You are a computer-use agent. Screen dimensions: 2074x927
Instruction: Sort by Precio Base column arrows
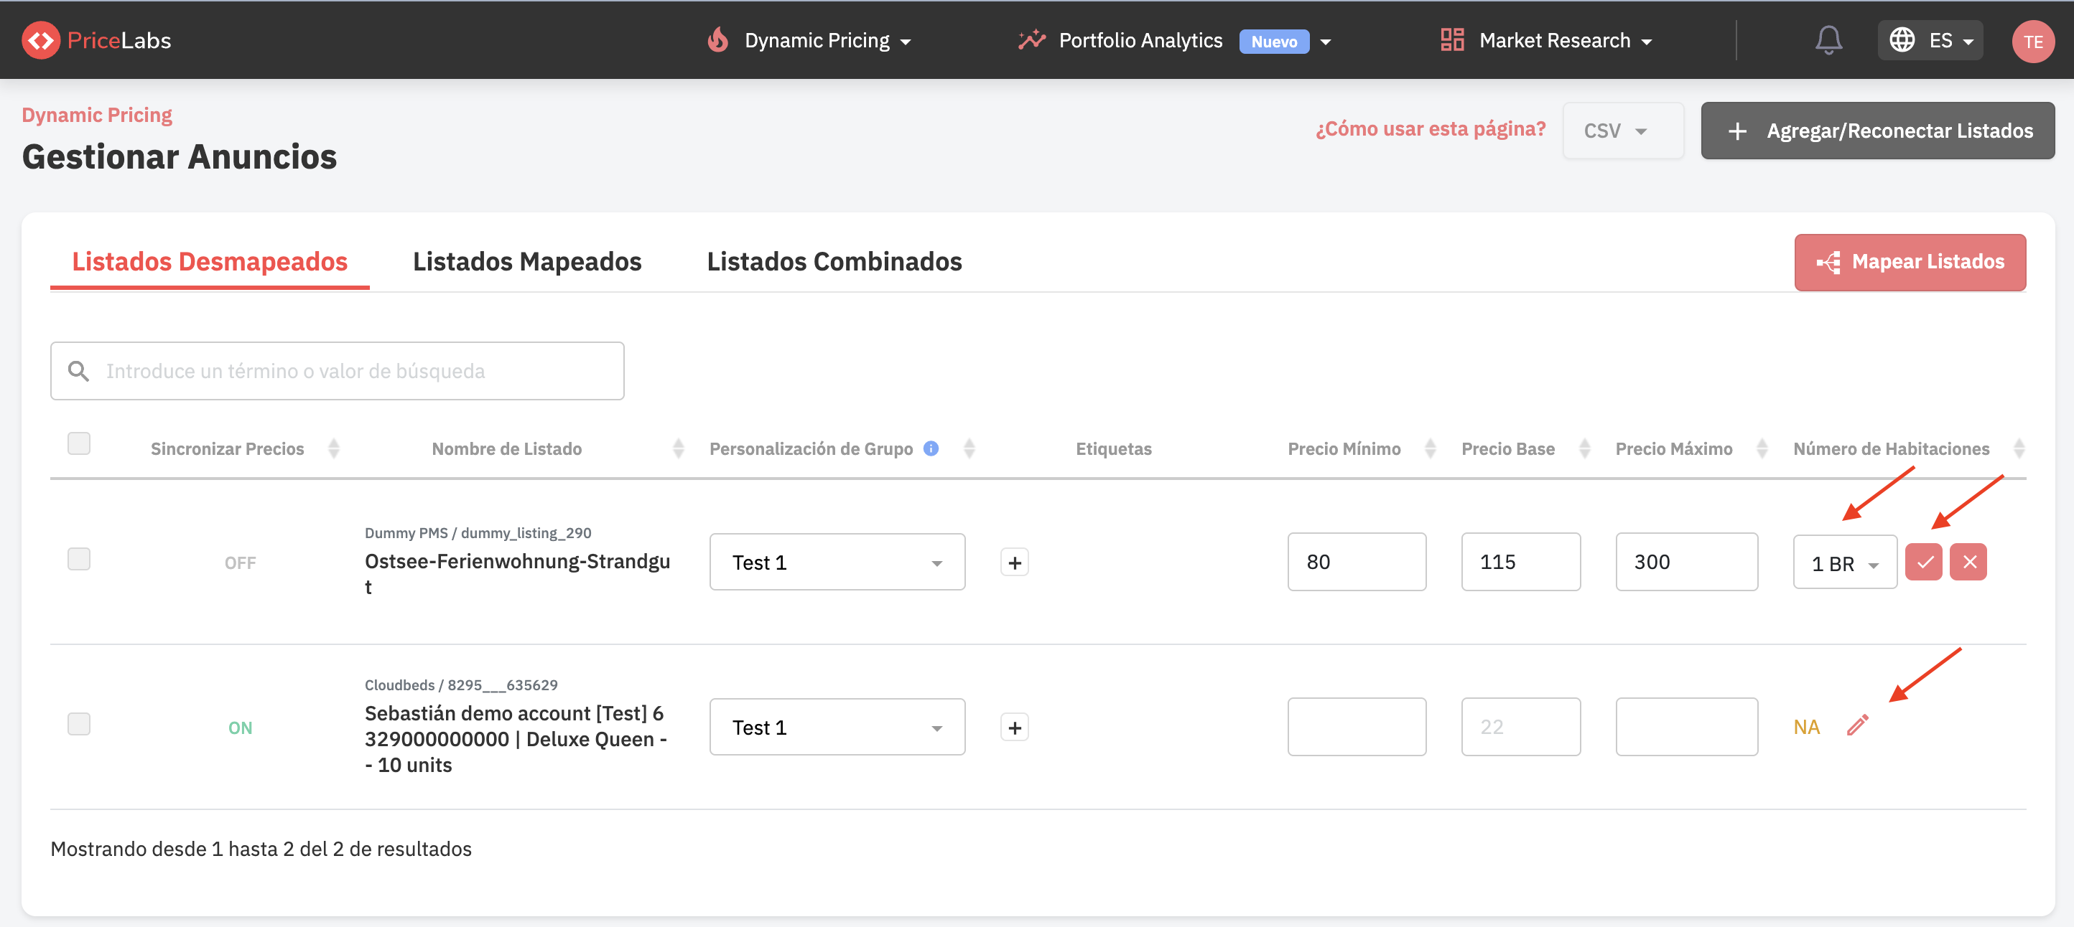tap(1584, 448)
